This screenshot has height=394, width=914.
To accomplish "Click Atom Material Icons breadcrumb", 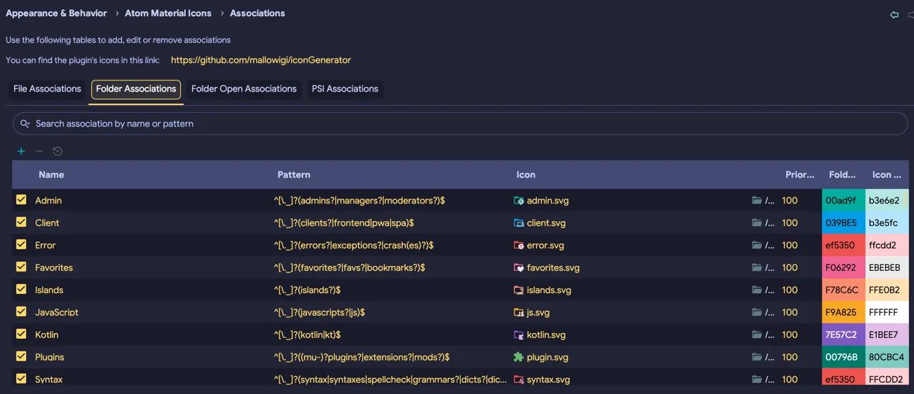I will pyautogui.click(x=169, y=13).
